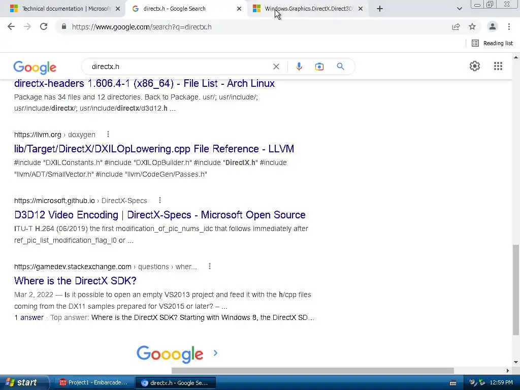Click the 1 answer link

(29, 317)
